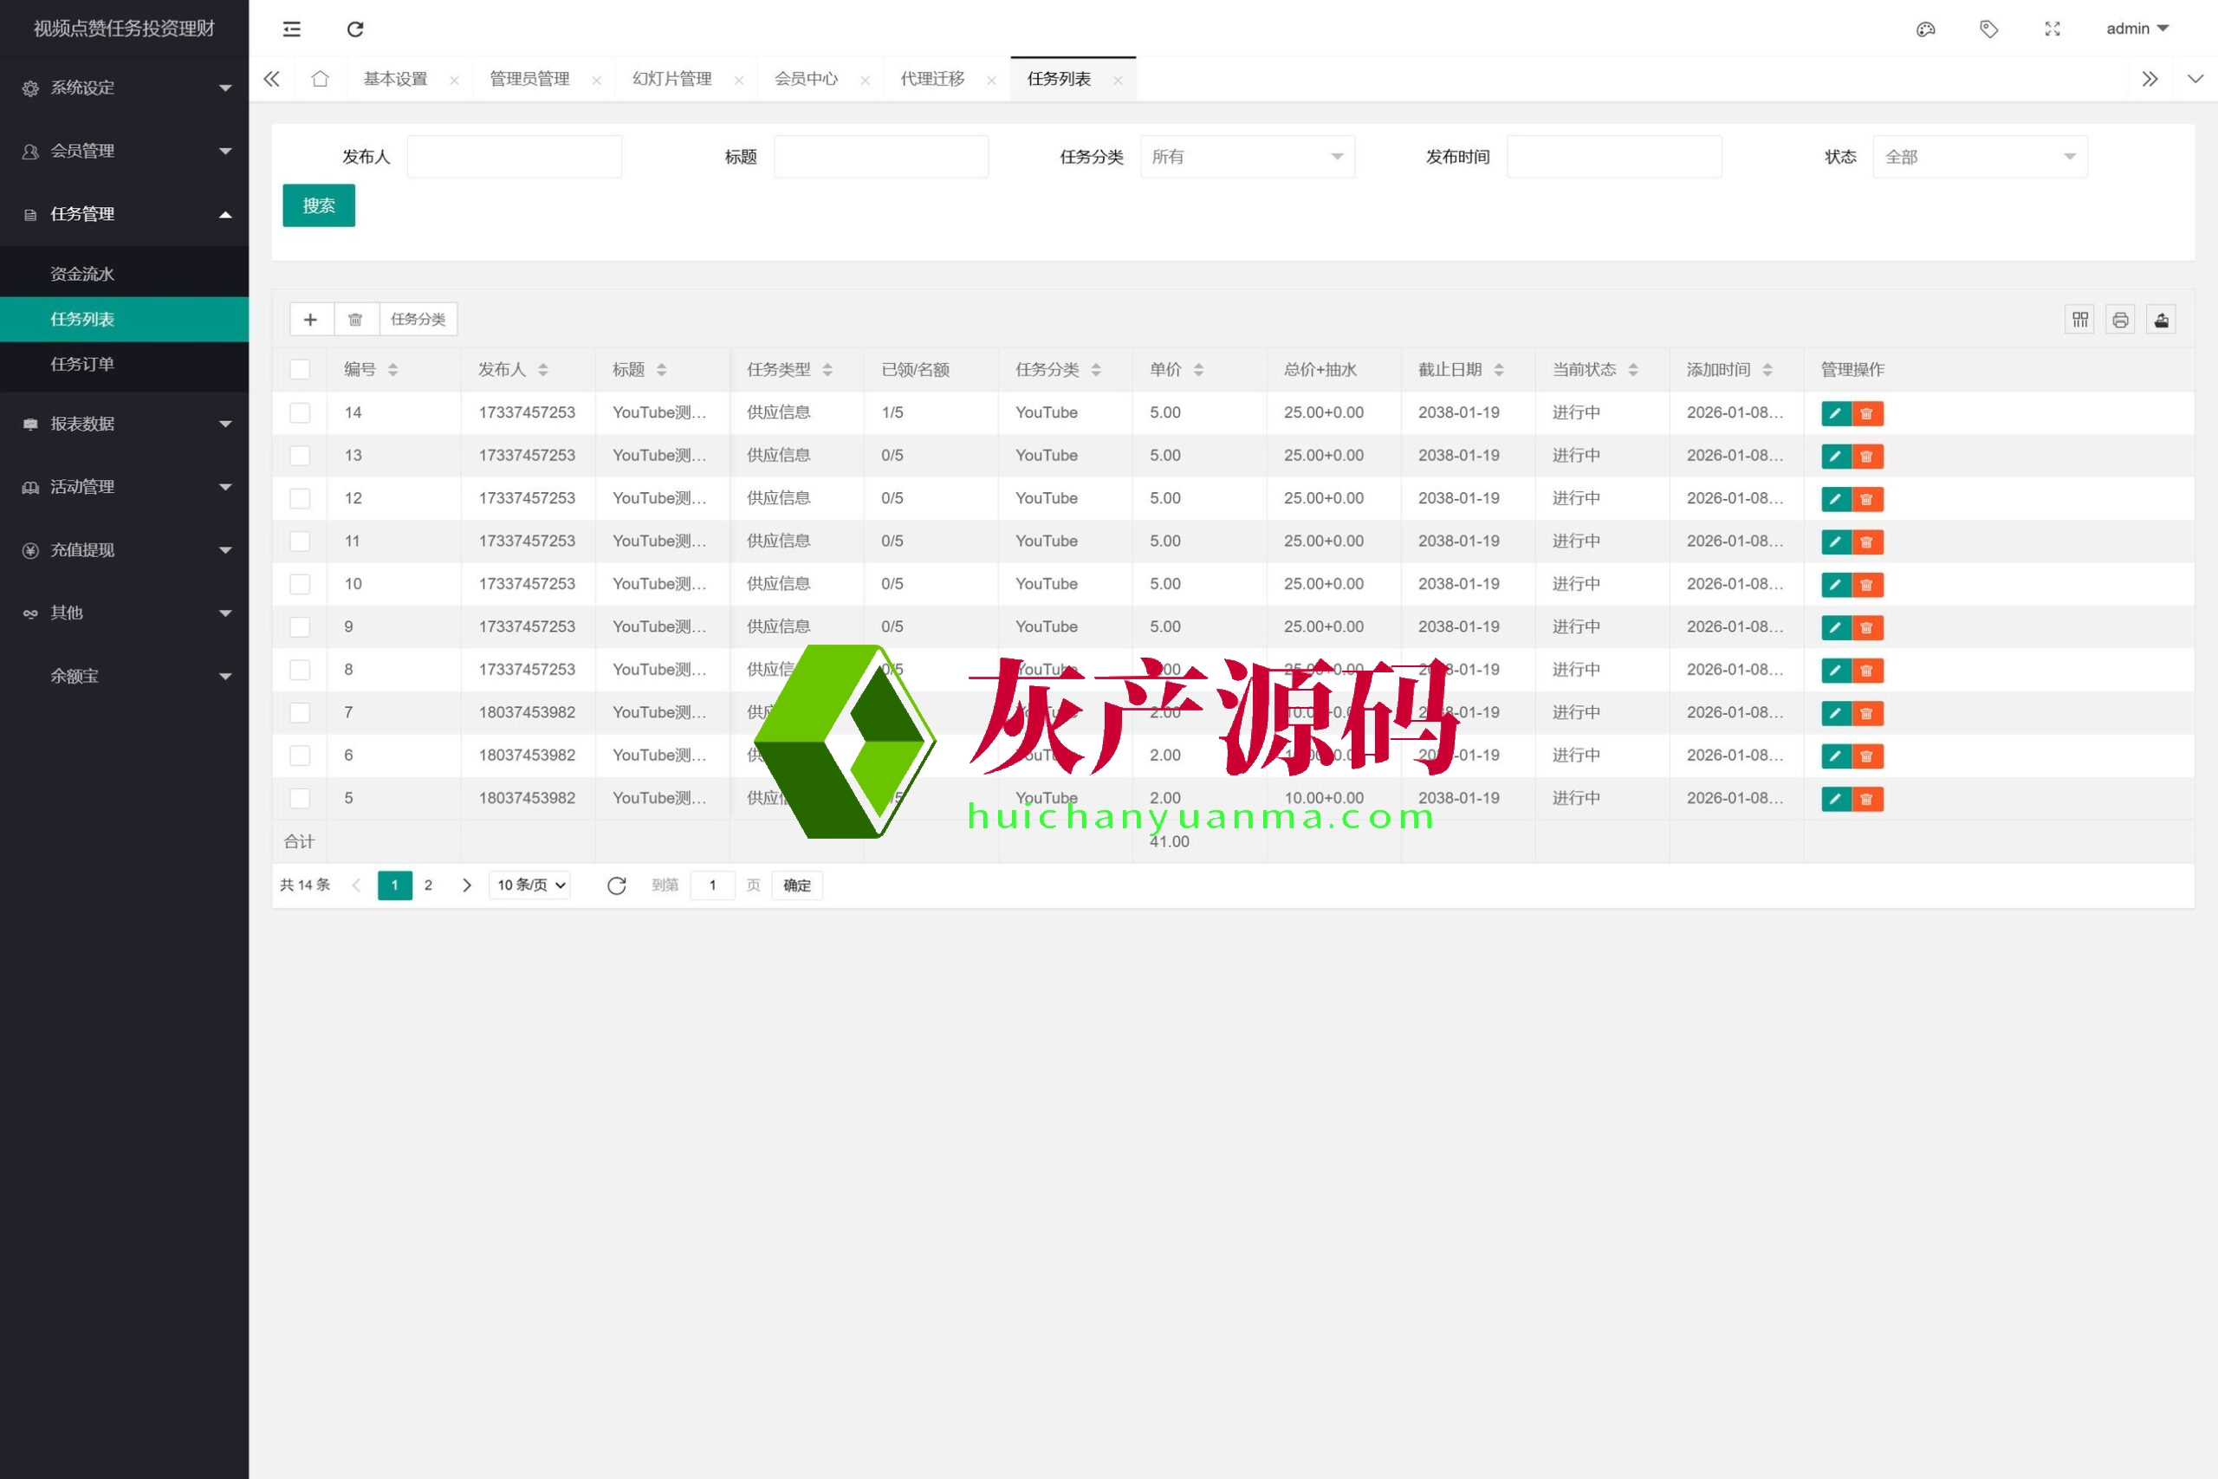2218x1479 pixels.
Task: Switch to the 会员中心 tab
Action: pos(806,79)
